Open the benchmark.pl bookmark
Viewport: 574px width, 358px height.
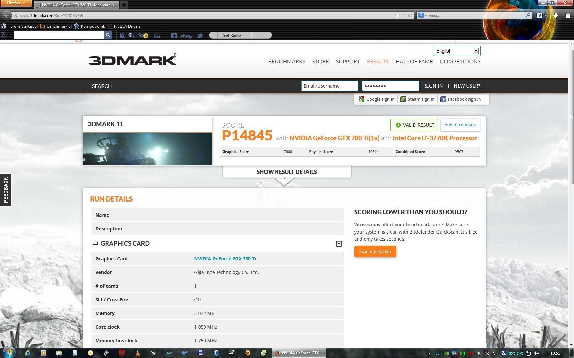(56, 26)
